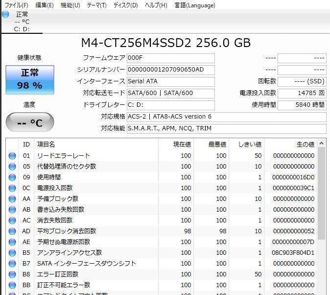The width and height of the screenshot is (330, 295).
Task: Click the status orb beside 使用時間 attribute
Action: 12,177
